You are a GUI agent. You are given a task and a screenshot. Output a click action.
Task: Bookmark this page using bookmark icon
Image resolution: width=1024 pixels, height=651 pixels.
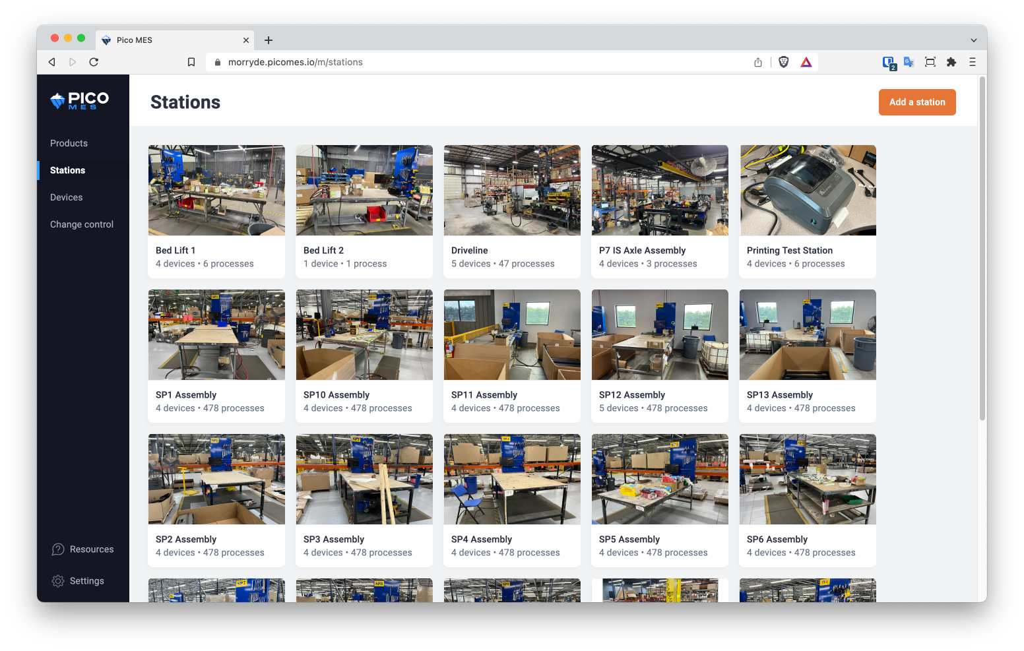[191, 62]
